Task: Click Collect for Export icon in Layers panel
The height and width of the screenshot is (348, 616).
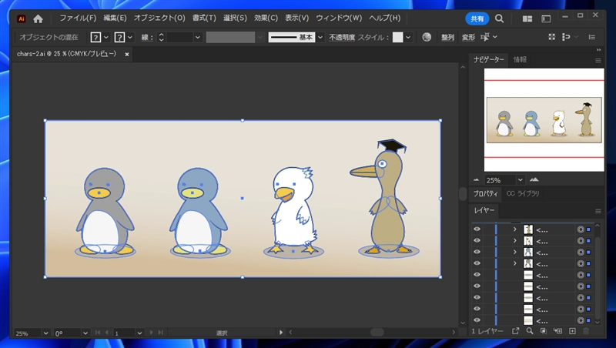Action: [x=516, y=331]
